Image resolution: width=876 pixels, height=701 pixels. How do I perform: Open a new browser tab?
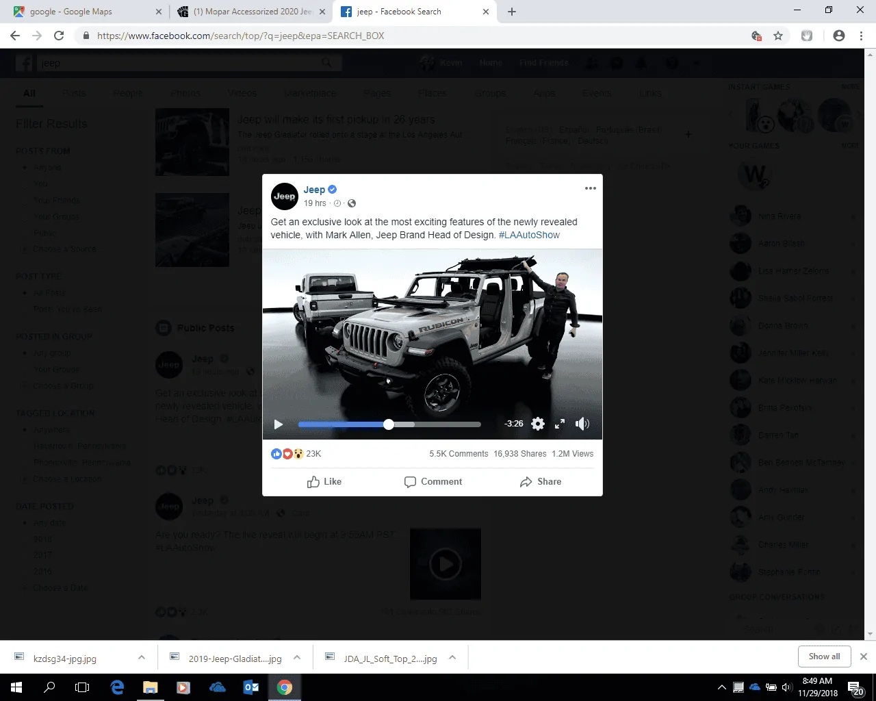click(x=512, y=12)
